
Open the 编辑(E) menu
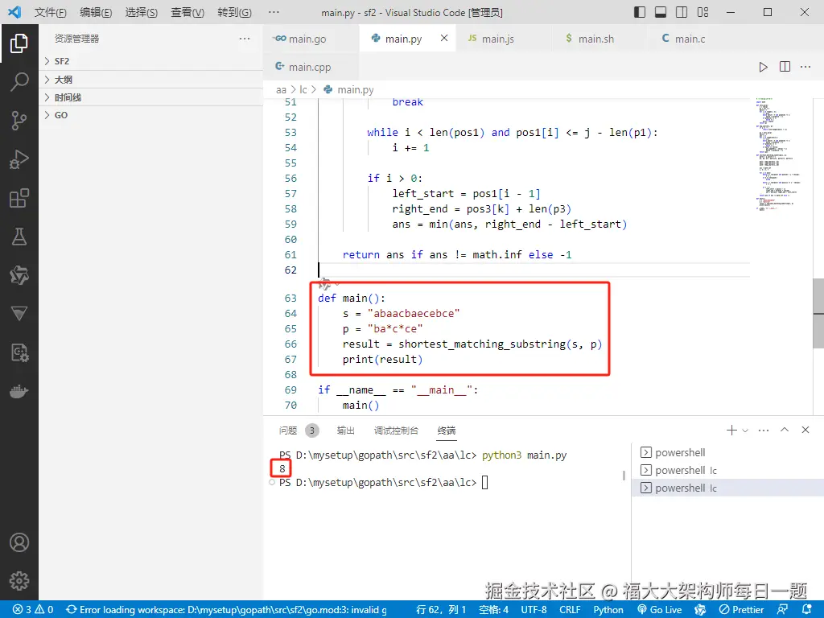tap(96, 12)
